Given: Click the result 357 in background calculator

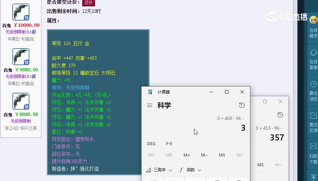Looking at the screenshot, I should [x=277, y=138].
